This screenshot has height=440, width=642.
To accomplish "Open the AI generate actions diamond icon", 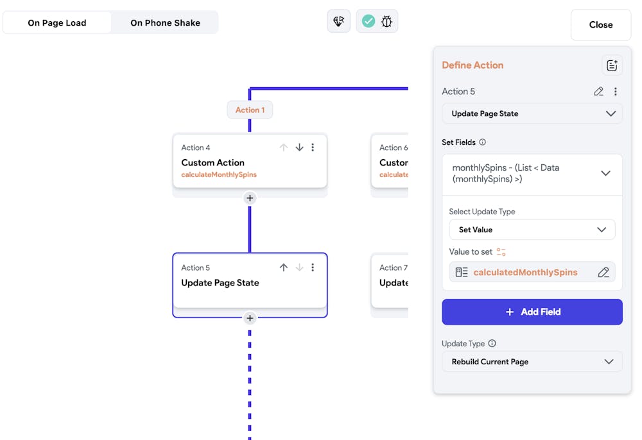I will tap(338, 21).
